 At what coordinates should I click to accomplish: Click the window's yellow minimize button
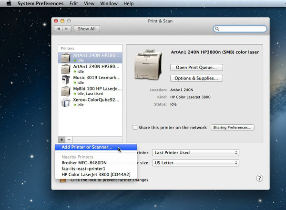click(62, 21)
